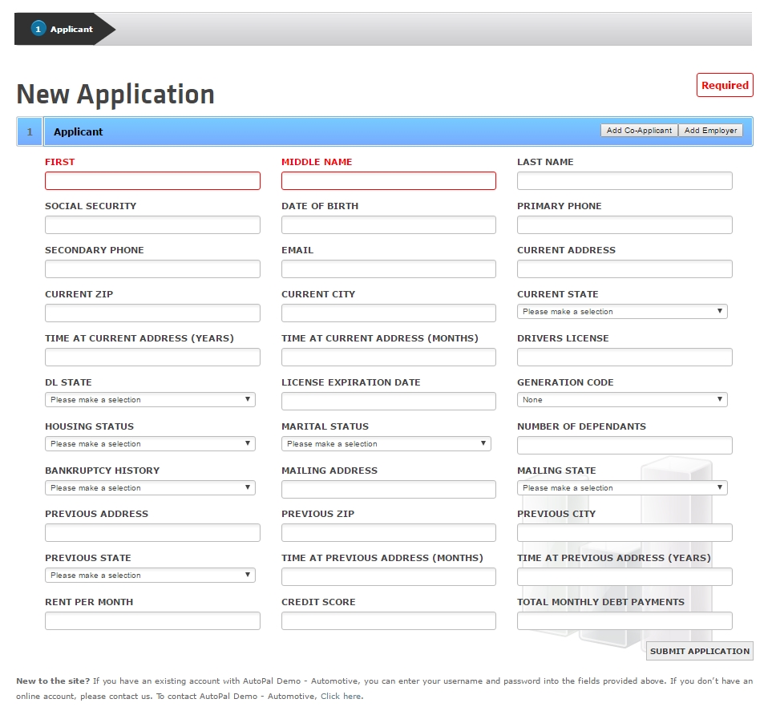
Task: Click the Time at Current Address (Years) field
Action: pyautogui.click(x=152, y=357)
